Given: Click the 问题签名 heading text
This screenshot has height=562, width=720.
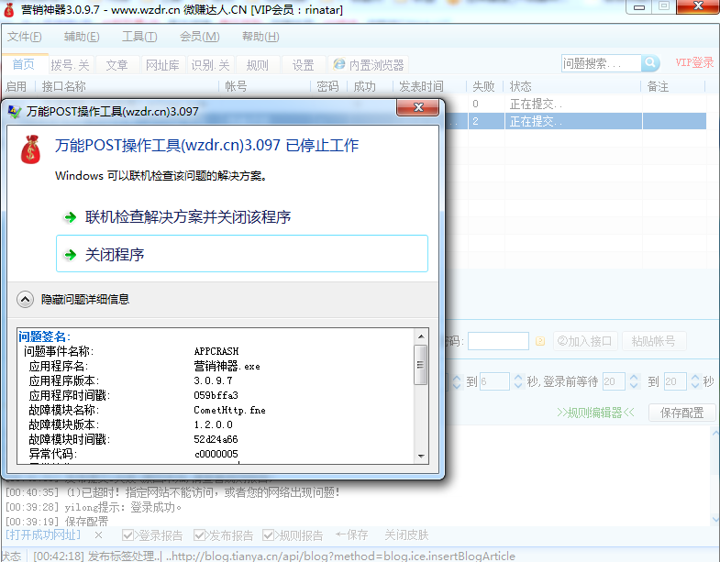Looking at the screenshot, I should [44, 336].
